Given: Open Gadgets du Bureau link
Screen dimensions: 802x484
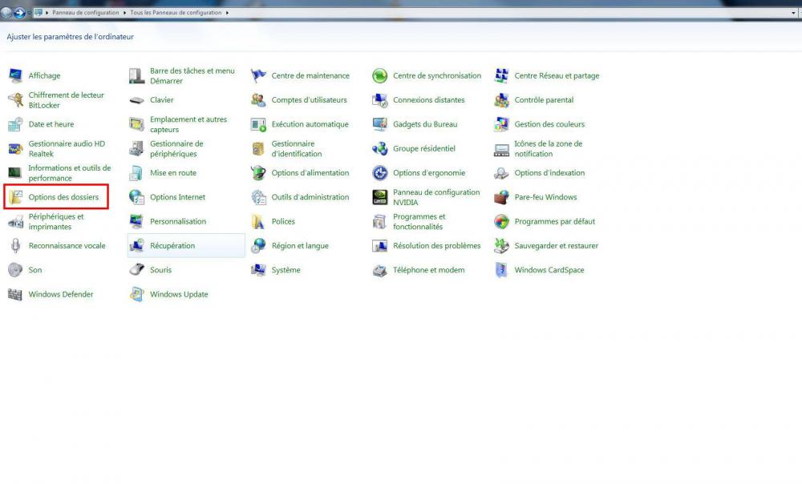Looking at the screenshot, I should click(x=425, y=124).
